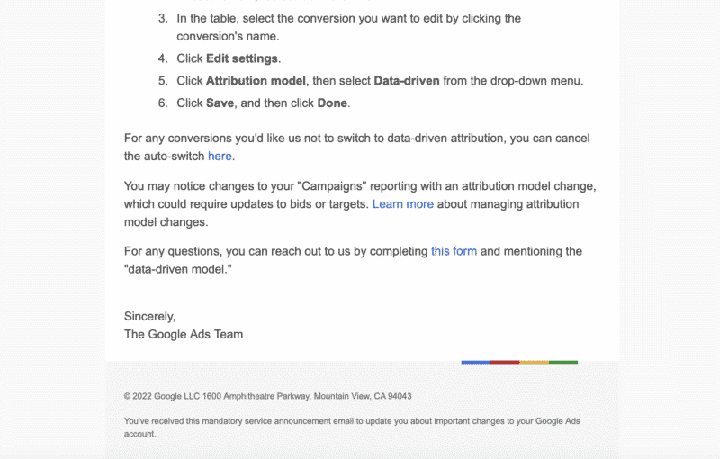The height and width of the screenshot is (459, 720).
Task: Click the bold "Save" text in step 6
Action: 220,103
